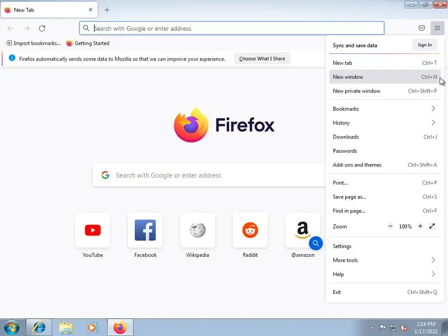Open the Getting Started bookmark
448x336 pixels.
click(x=87, y=43)
